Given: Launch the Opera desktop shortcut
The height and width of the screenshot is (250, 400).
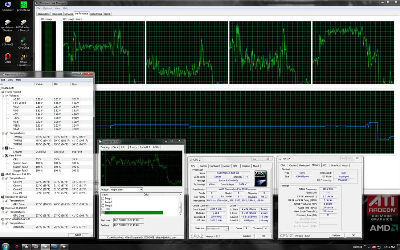Looking at the screenshot, I should point(8,56).
